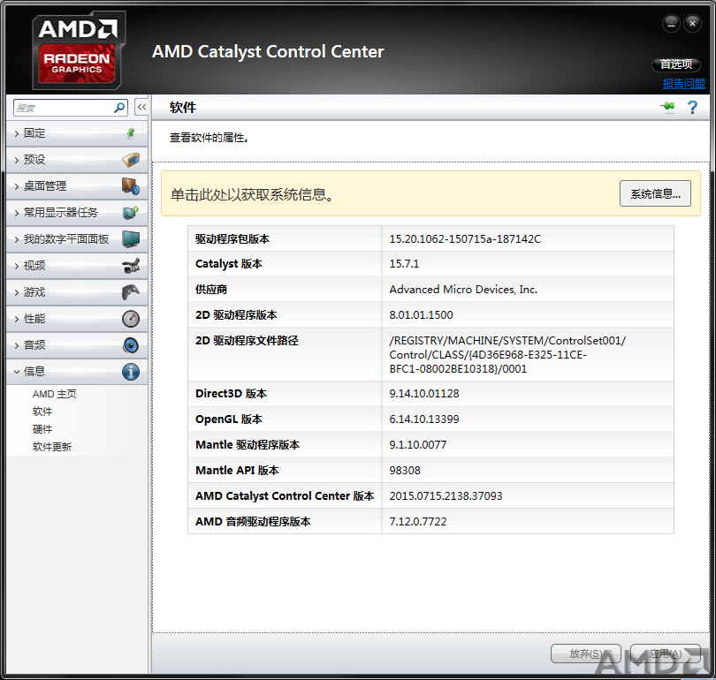Click the blue info icon beside 信息
Image resolution: width=716 pixels, height=680 pixels.
click(131, 371)
